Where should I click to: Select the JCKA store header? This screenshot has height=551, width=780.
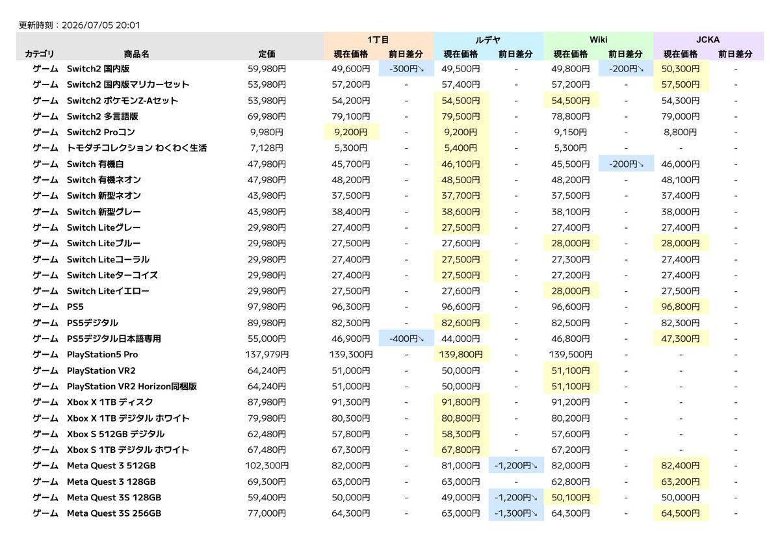pos(708,40)
